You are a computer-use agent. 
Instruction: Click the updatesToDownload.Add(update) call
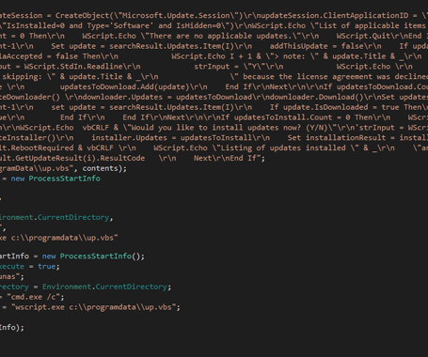(x=124, y=86)
